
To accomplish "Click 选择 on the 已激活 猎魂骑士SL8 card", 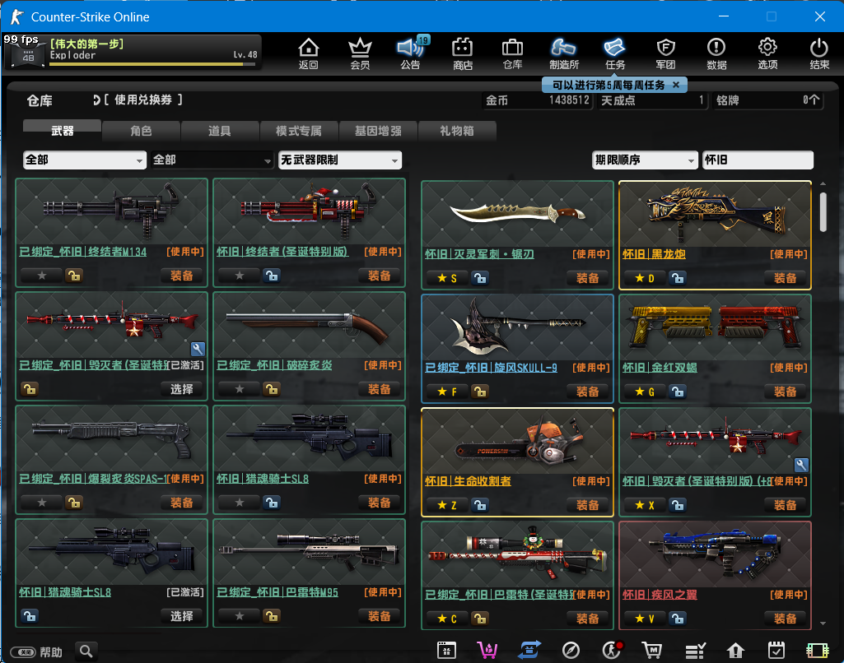I will point(181,616).
